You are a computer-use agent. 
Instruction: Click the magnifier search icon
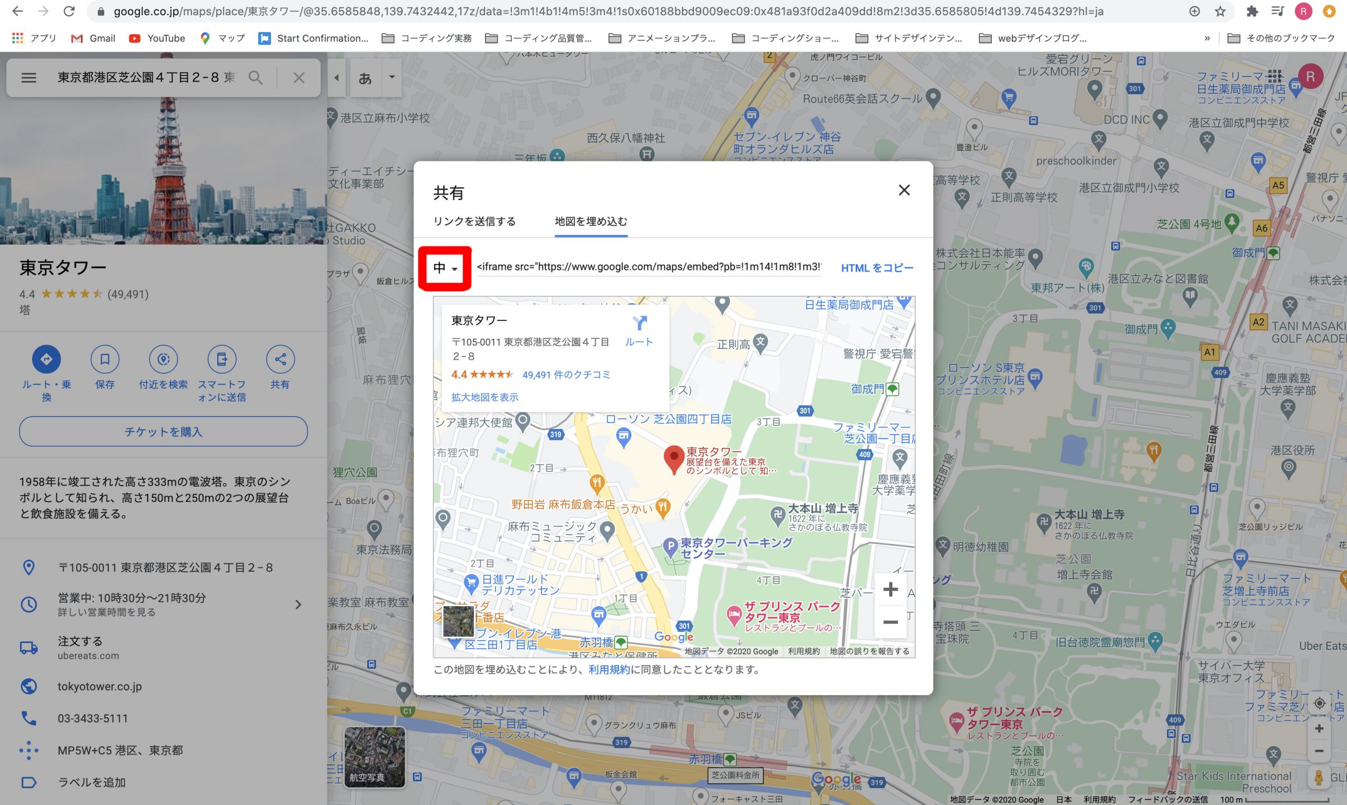[256, 77]
